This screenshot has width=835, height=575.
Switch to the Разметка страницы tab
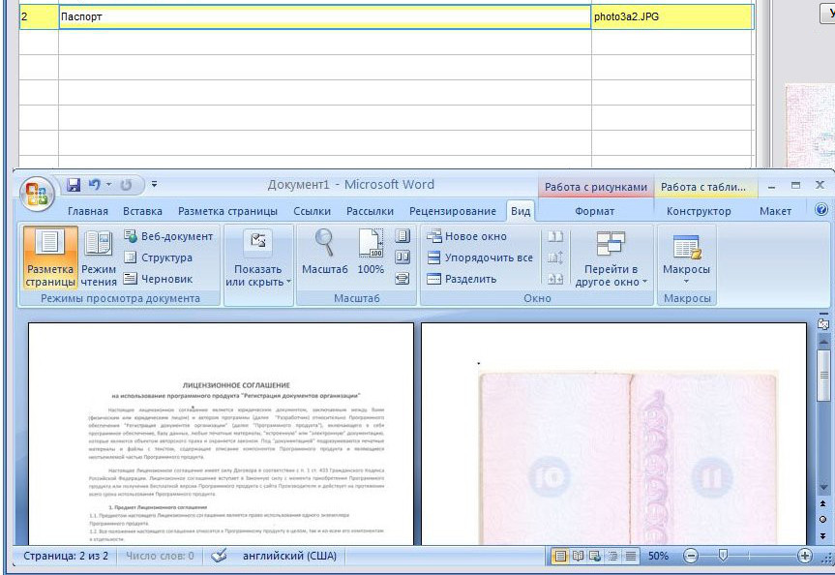[227, 211]
